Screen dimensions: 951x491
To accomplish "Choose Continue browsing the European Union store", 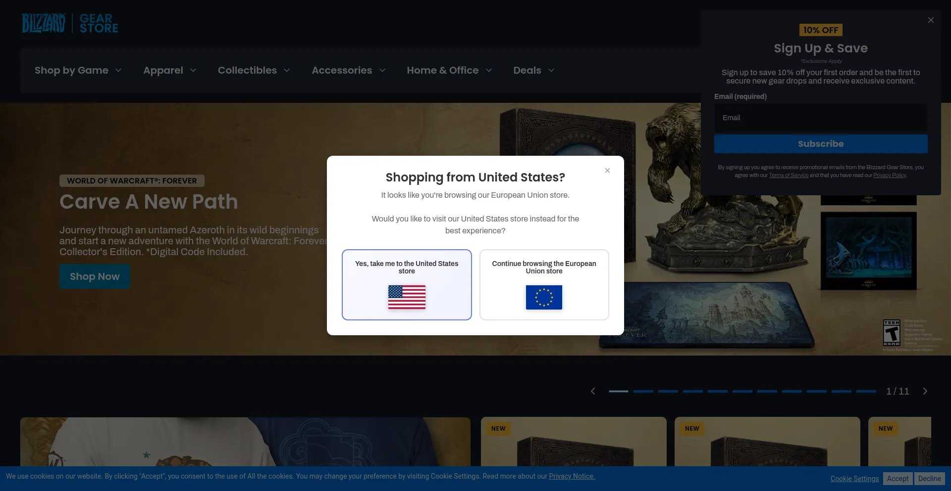I will [x=544, y=285].
